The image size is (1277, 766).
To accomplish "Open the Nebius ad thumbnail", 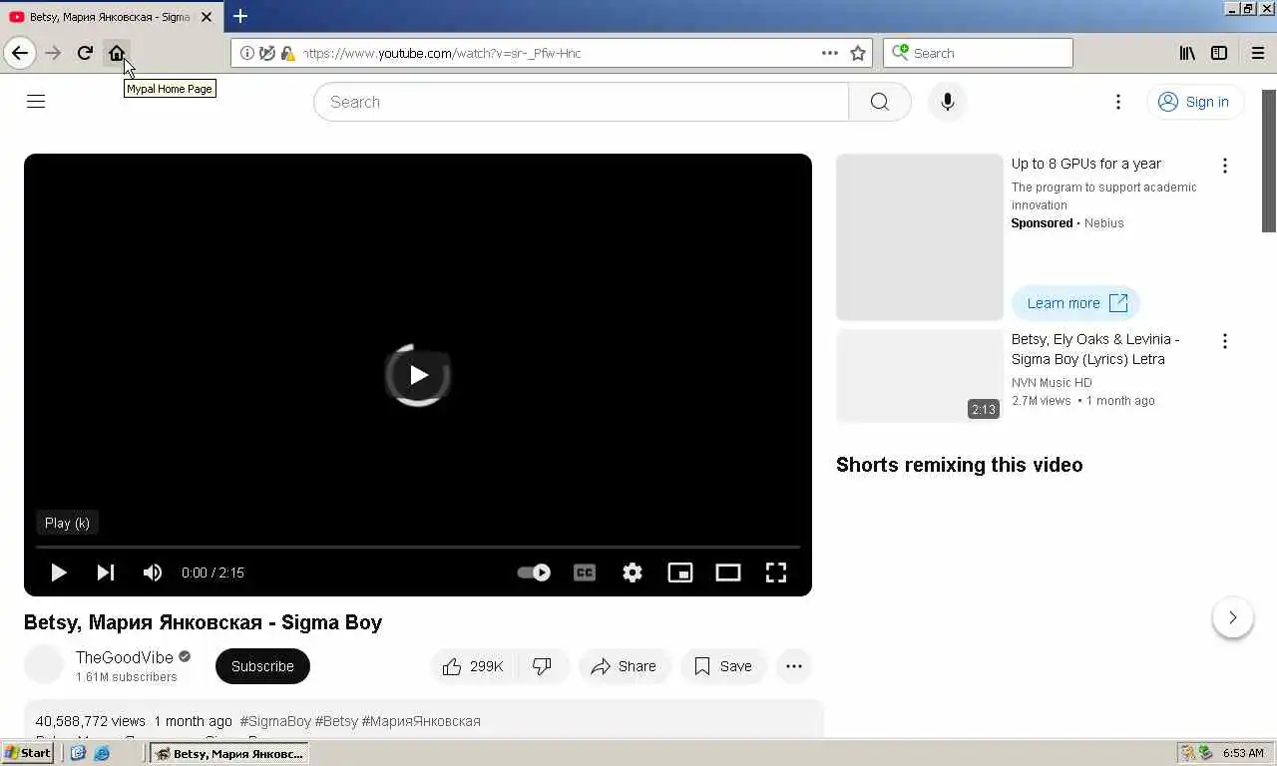I will [x=920, y=237].
